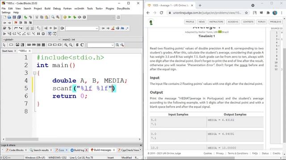Undo the last edit in Code::Blocks
Viewport: 286px width, 160px height.
[25, 17]
